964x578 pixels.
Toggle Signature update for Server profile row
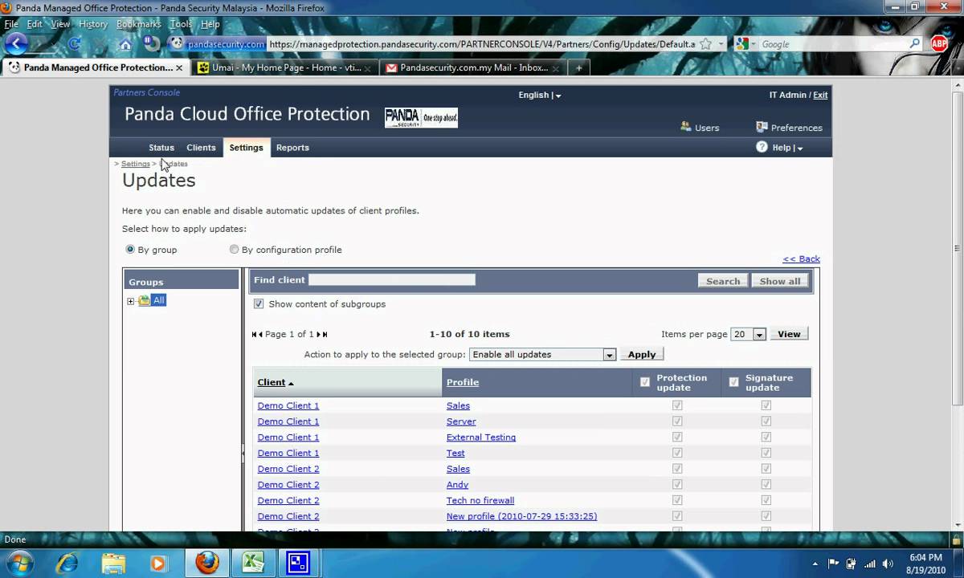pyautogui.click(x=766, y=421)
